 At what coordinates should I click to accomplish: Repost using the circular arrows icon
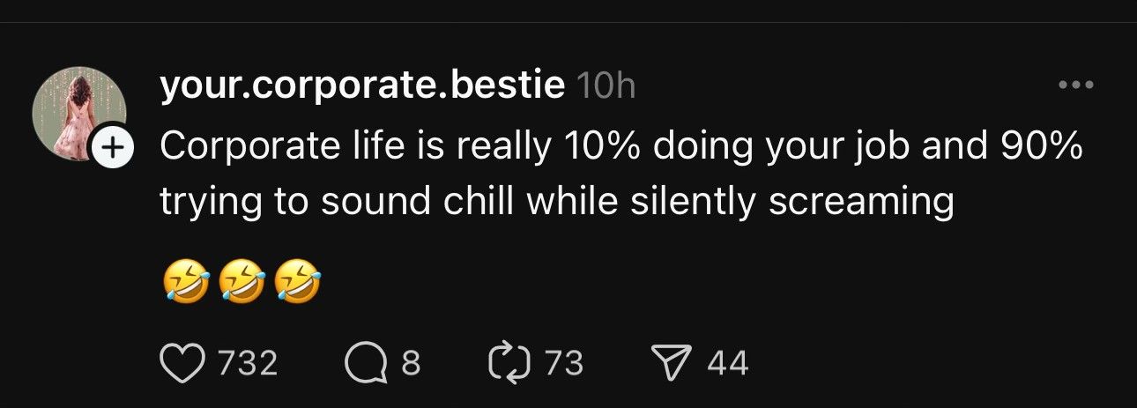point(509,363)
